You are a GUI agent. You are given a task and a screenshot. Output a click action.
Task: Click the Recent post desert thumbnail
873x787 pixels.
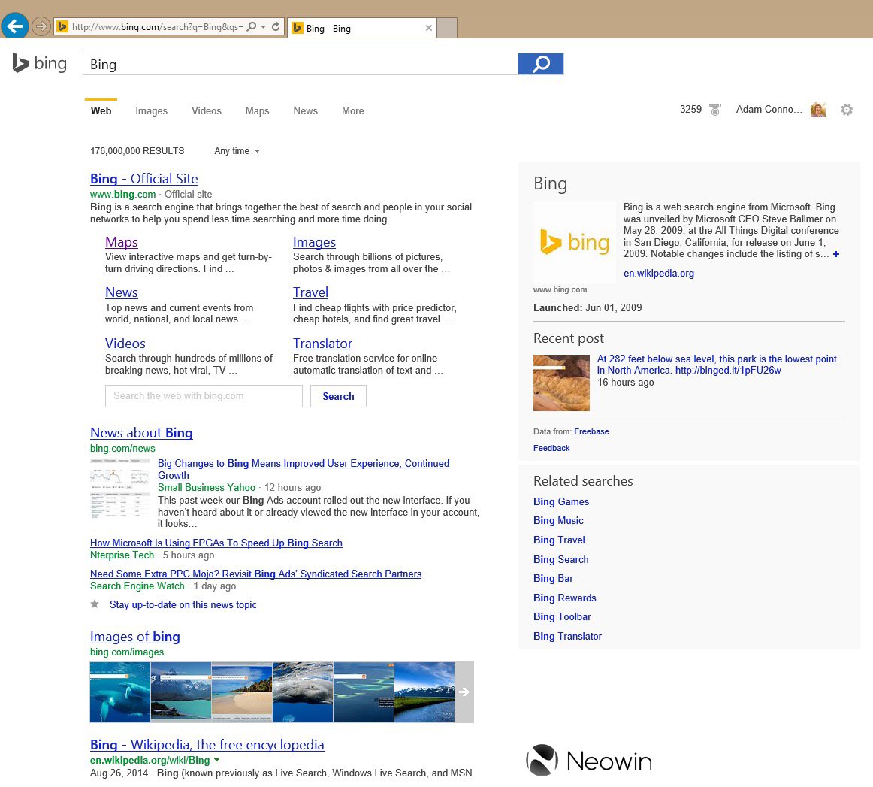[561, 382]
